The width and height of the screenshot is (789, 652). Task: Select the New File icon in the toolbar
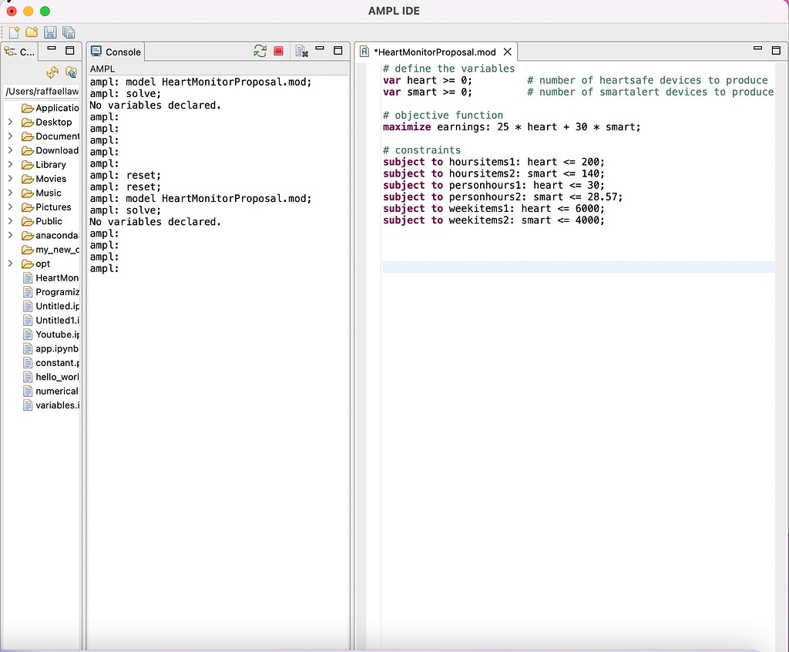click(13, 32)
